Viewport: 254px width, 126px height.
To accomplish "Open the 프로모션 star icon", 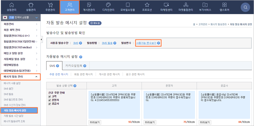I will tap(147, 5).
